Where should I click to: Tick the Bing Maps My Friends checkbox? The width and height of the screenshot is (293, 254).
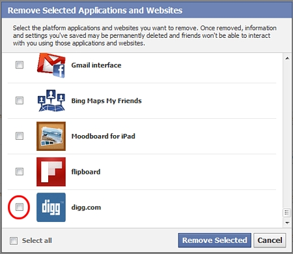click(20, 101)
